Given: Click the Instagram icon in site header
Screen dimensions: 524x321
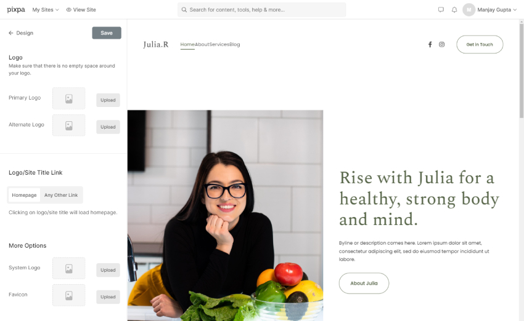Looking at the screenshot, I should pos(441,44).
